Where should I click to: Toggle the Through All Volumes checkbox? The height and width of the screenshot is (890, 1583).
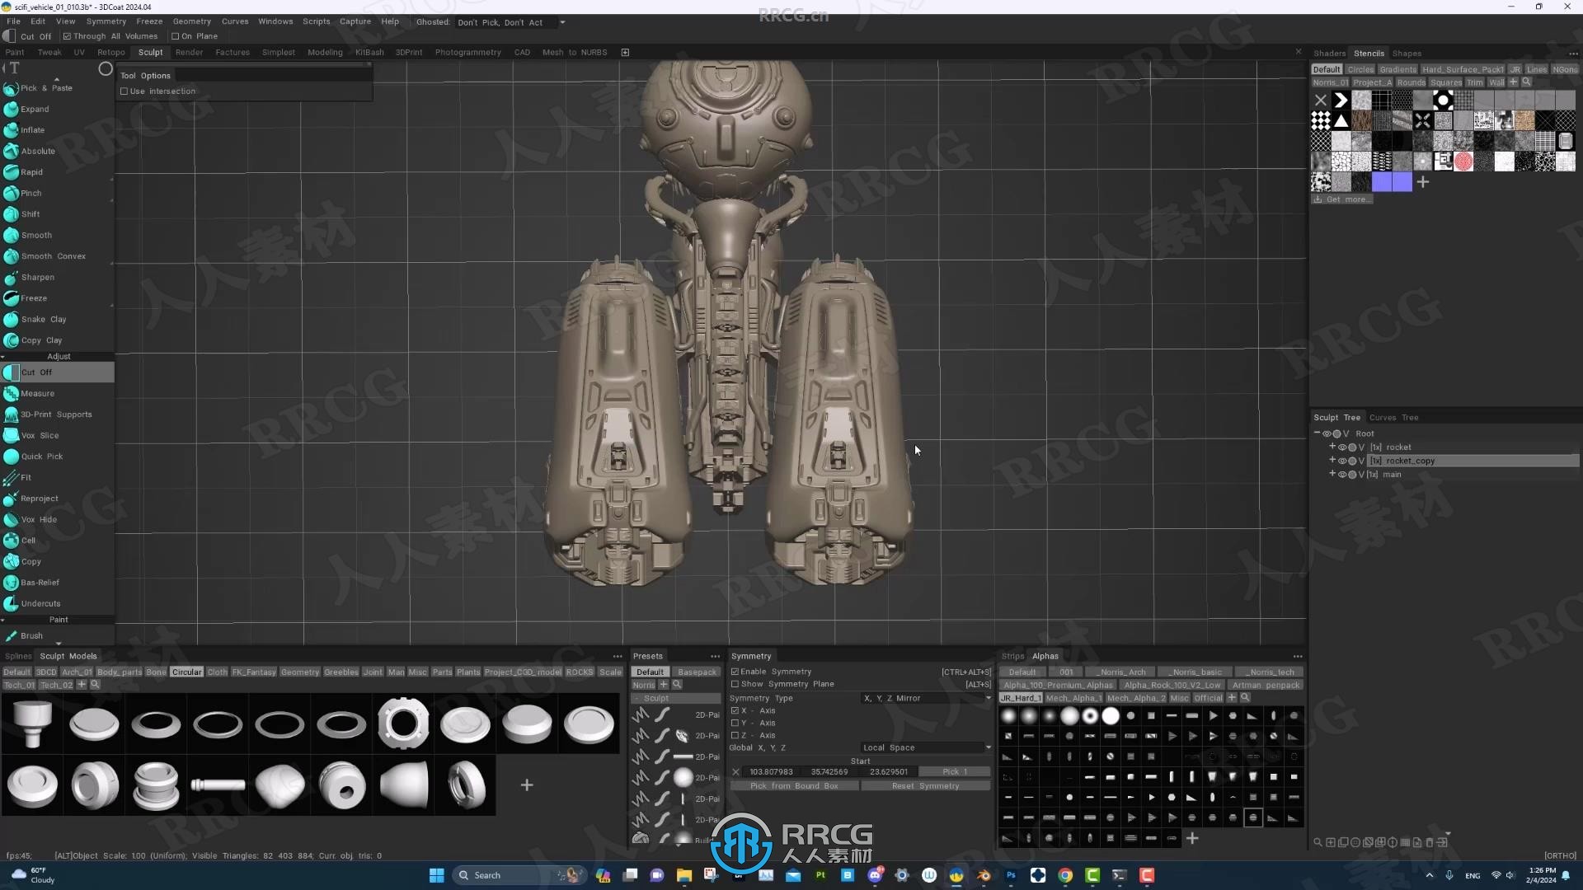(68, 36)
